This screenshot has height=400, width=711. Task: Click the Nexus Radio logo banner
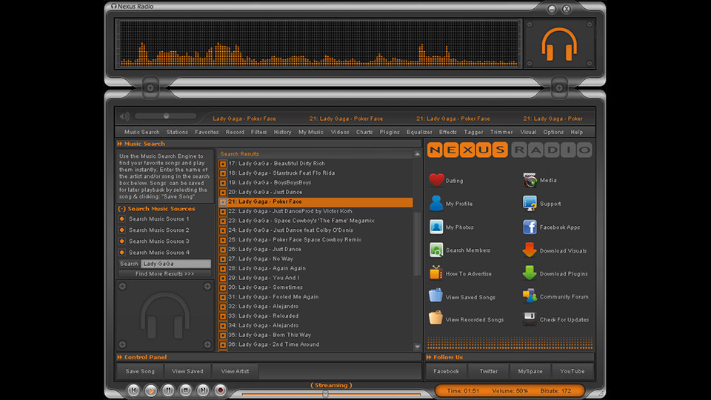(x=510, y=150)
